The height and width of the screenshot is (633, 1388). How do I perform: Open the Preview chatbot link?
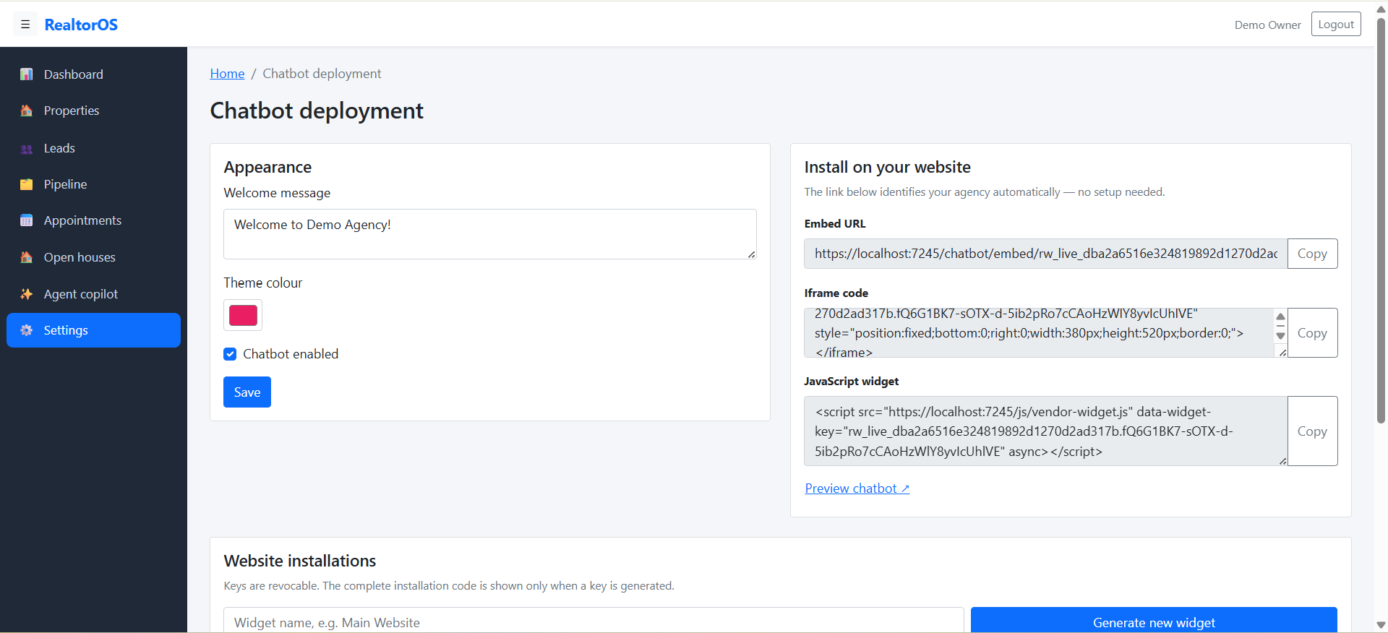click(x=857, y=488)
